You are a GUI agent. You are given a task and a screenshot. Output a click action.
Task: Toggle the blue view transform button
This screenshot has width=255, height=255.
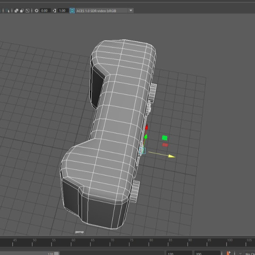[x=72, y=11]
